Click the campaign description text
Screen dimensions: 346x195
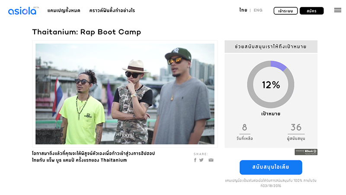click(93, 156)
